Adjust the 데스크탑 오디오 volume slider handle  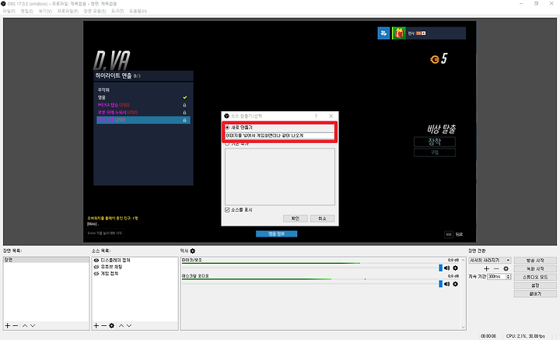click(440, 284)
